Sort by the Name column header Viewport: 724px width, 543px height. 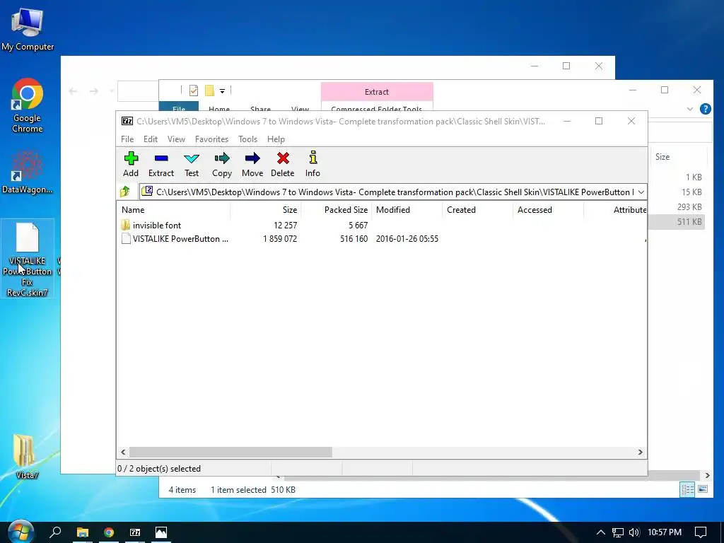(x=173, y=209)
